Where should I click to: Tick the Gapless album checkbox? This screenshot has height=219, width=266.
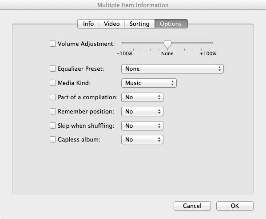click(x=53, y=139)
